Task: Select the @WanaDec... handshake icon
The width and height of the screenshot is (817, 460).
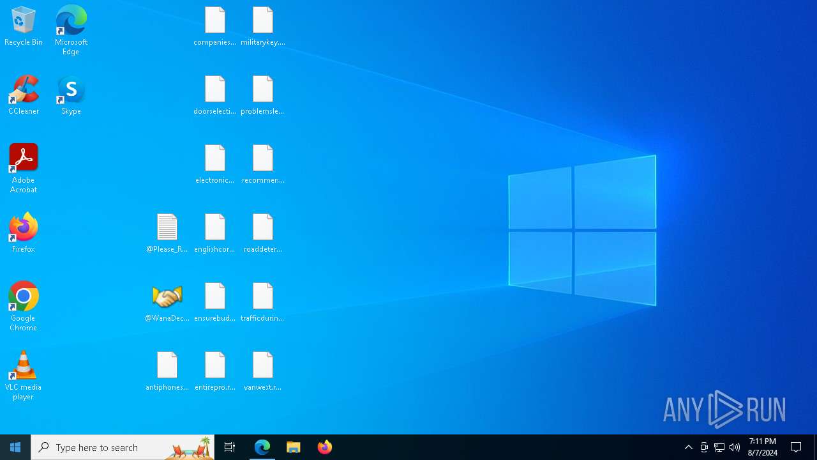Action: coord(167,303)
